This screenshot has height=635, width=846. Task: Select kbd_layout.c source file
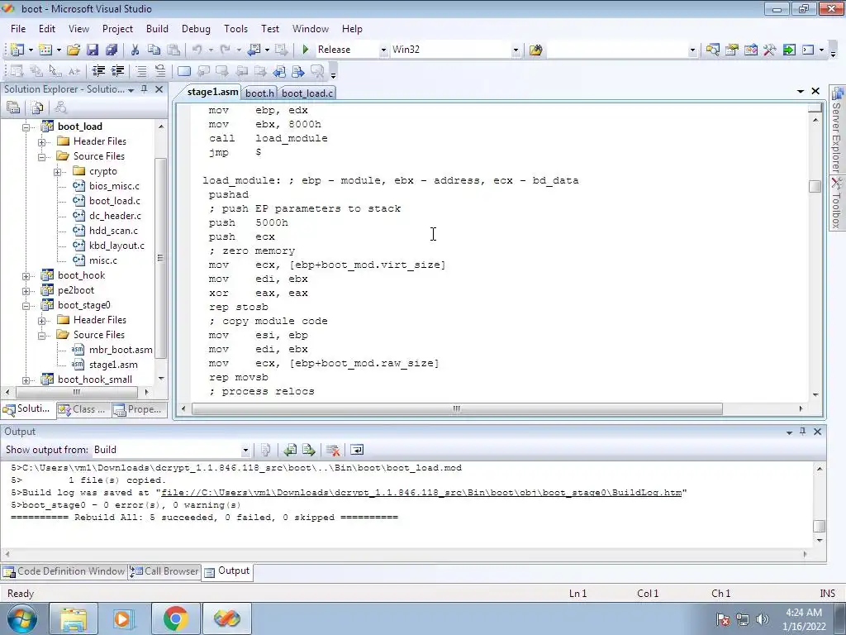[x=116, y=246]
